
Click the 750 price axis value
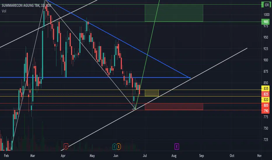266,128
